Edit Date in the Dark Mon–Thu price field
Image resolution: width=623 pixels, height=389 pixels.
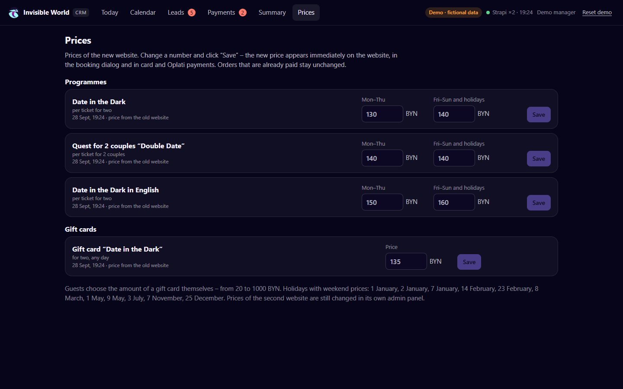(382, 114)
